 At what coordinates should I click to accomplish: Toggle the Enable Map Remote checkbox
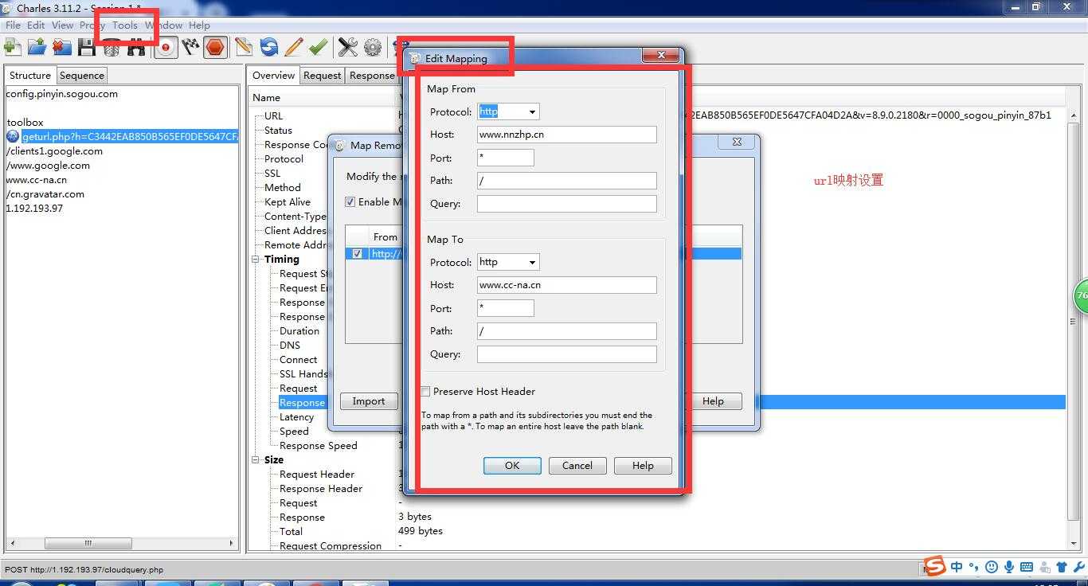tap(350, 202)
